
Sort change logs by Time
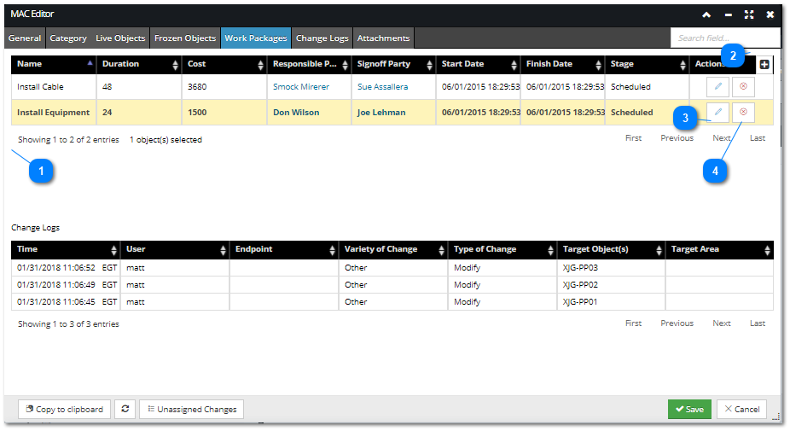click(66, 249)
